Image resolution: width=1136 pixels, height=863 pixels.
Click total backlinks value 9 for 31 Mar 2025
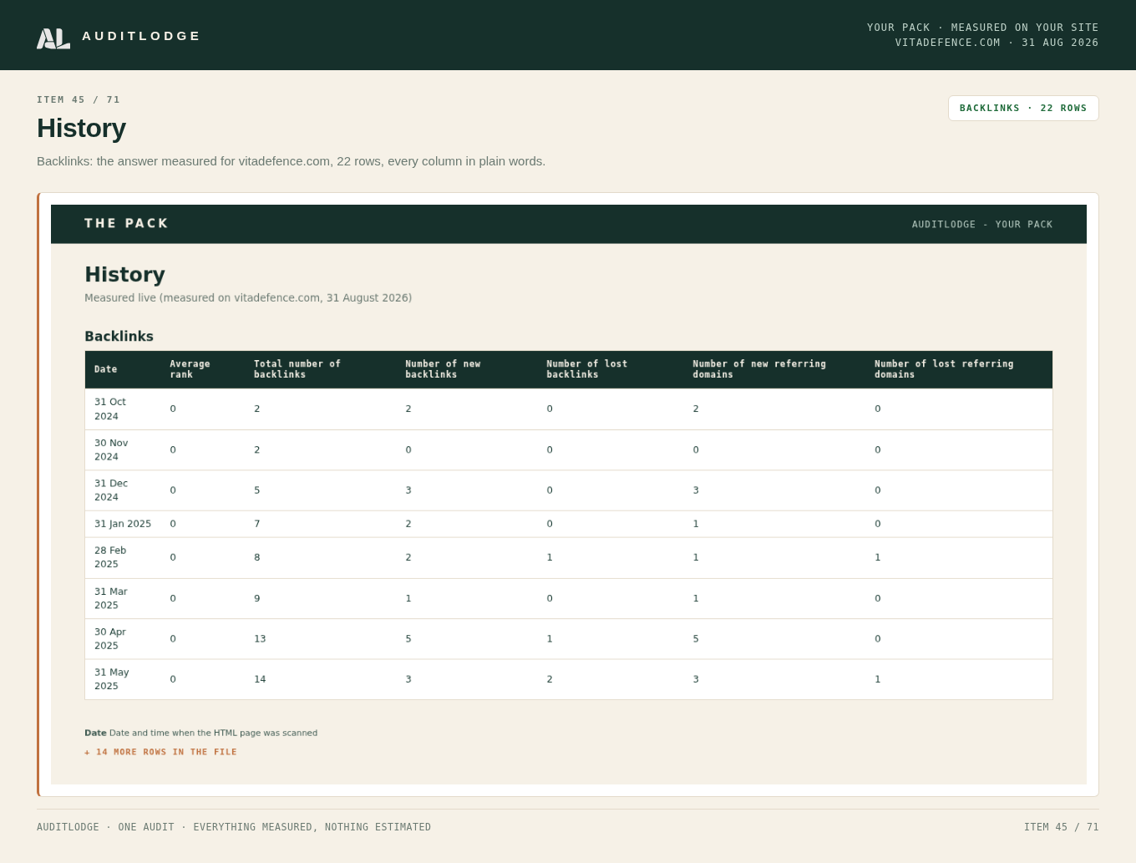point(257,598)
